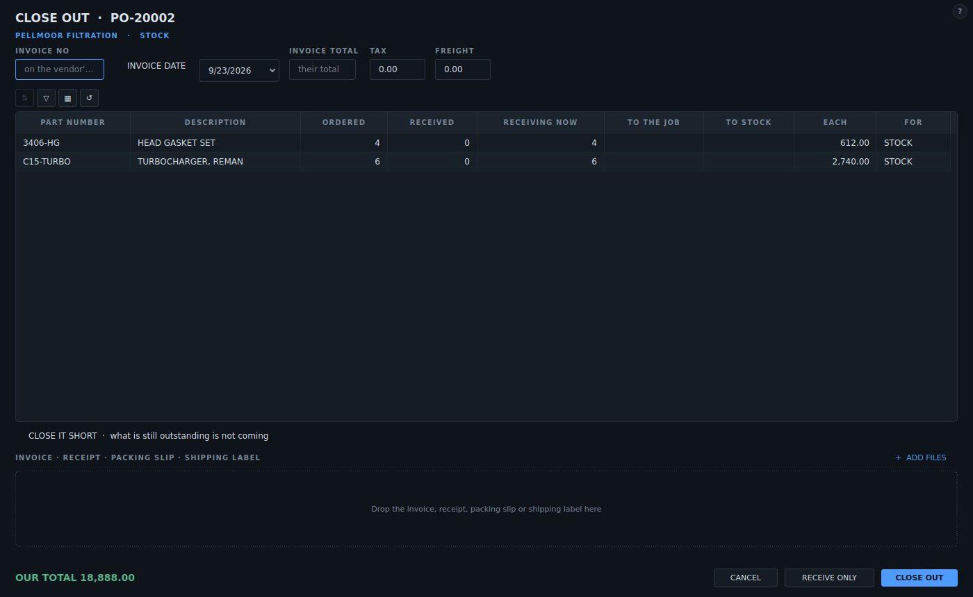The width and height of the screenshot is (973, 597).
Task: Click the file drop zone area
Action: [x=486, y=509]
